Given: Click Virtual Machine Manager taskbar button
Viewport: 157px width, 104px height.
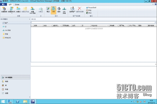Looking at the screenshot, I should 33,102.
